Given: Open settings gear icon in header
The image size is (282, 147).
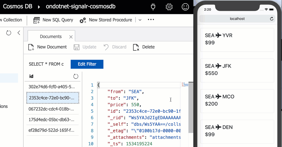Looking at the screenshot, I should 169,7.
